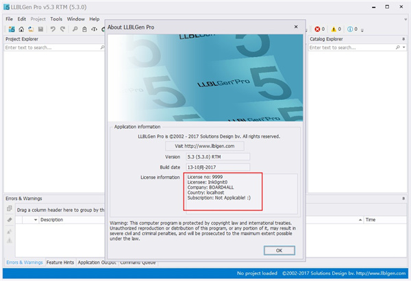Screen dimensions: 411x281
Task: Open the File menu
Action: click(9, 19)
